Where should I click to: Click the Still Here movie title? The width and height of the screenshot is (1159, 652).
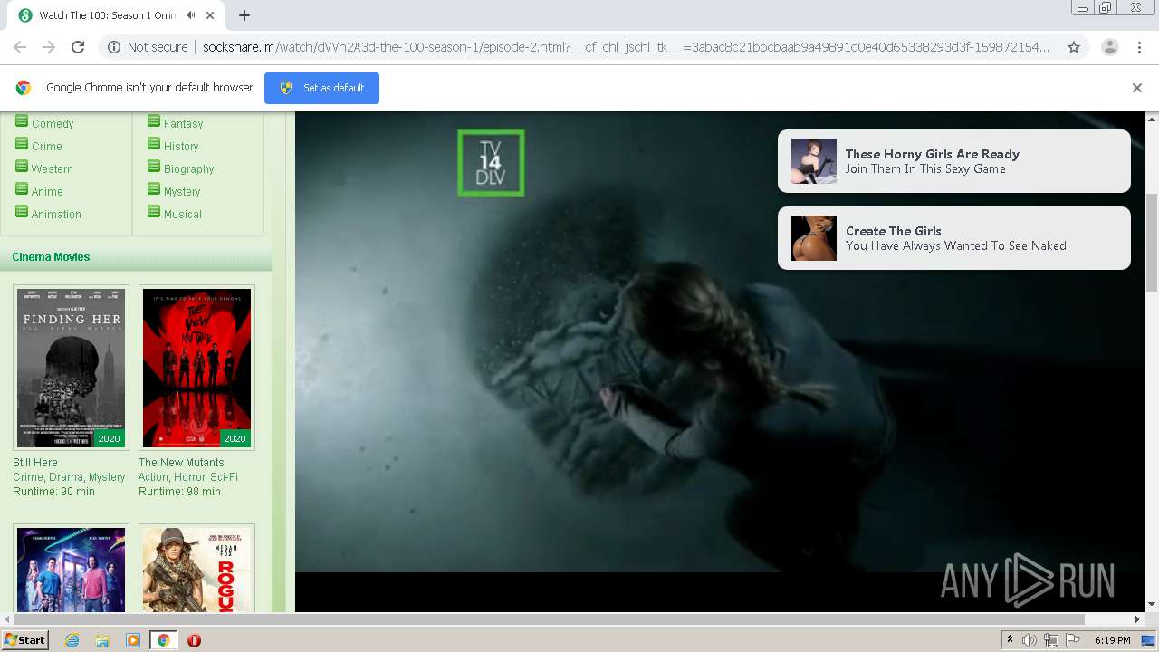[x=35, y=463]
